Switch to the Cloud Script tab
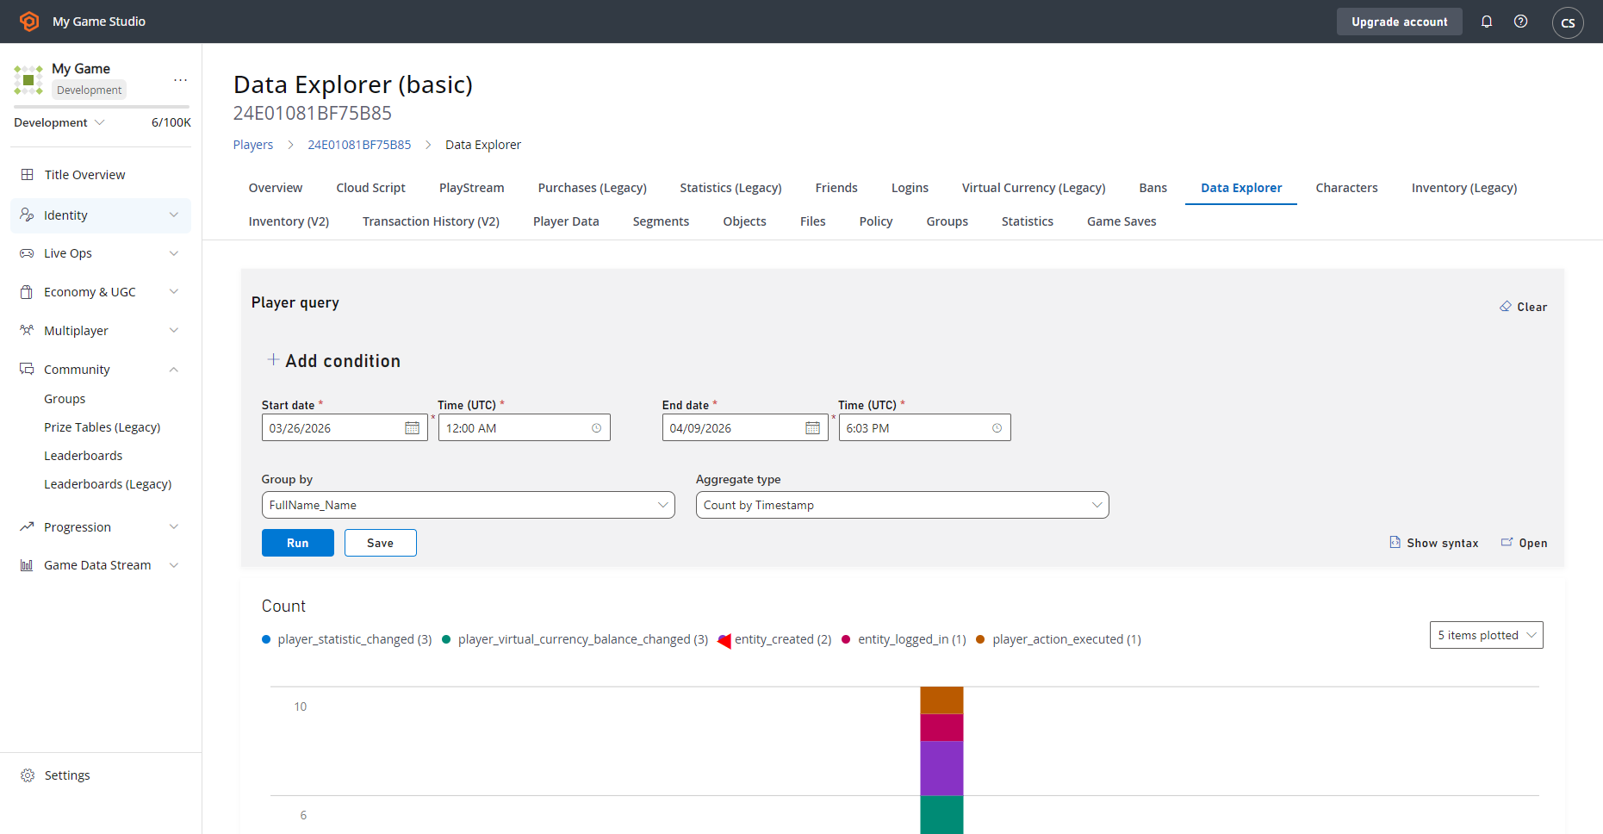The height and width of the screenshot is (834, 1603). click(370, 188)
